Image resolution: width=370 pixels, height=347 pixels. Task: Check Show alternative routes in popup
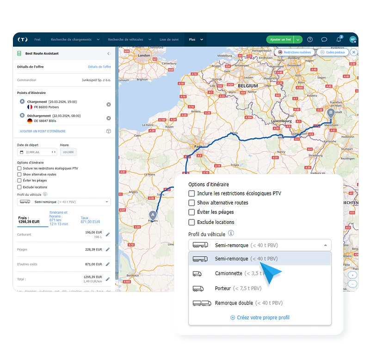coord(191,203)
